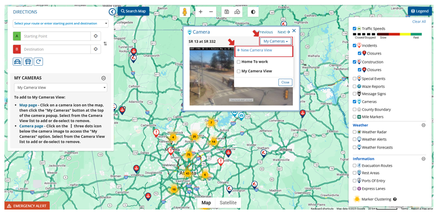Reset the route with refresh icon
Viewport: 438px width, 213px height.
coord(38,61)
